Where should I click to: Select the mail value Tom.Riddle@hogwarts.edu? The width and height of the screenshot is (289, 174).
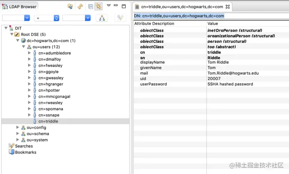coord(233,73)
